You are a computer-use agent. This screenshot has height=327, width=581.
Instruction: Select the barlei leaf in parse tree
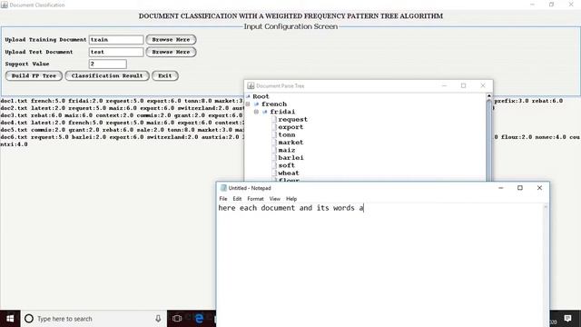coord(290,158)
